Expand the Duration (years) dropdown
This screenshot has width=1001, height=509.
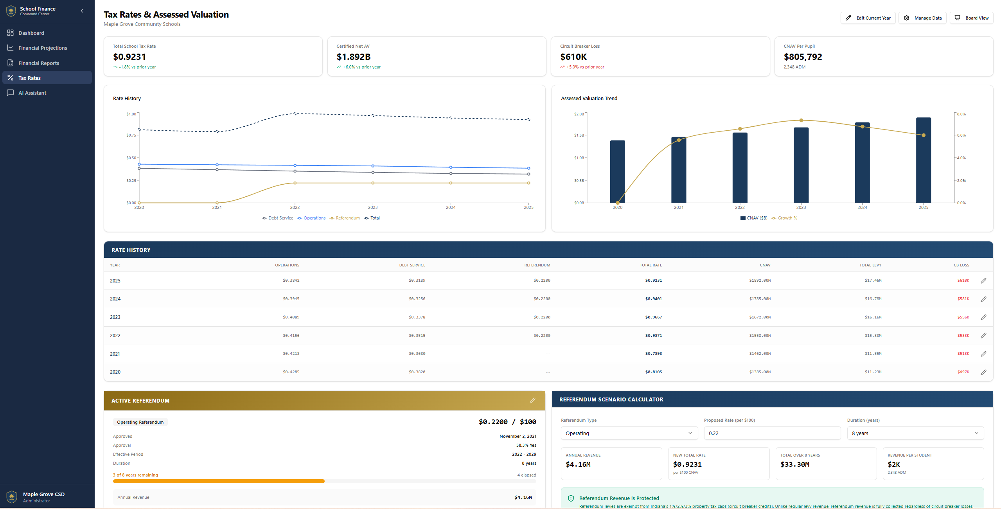915,433
